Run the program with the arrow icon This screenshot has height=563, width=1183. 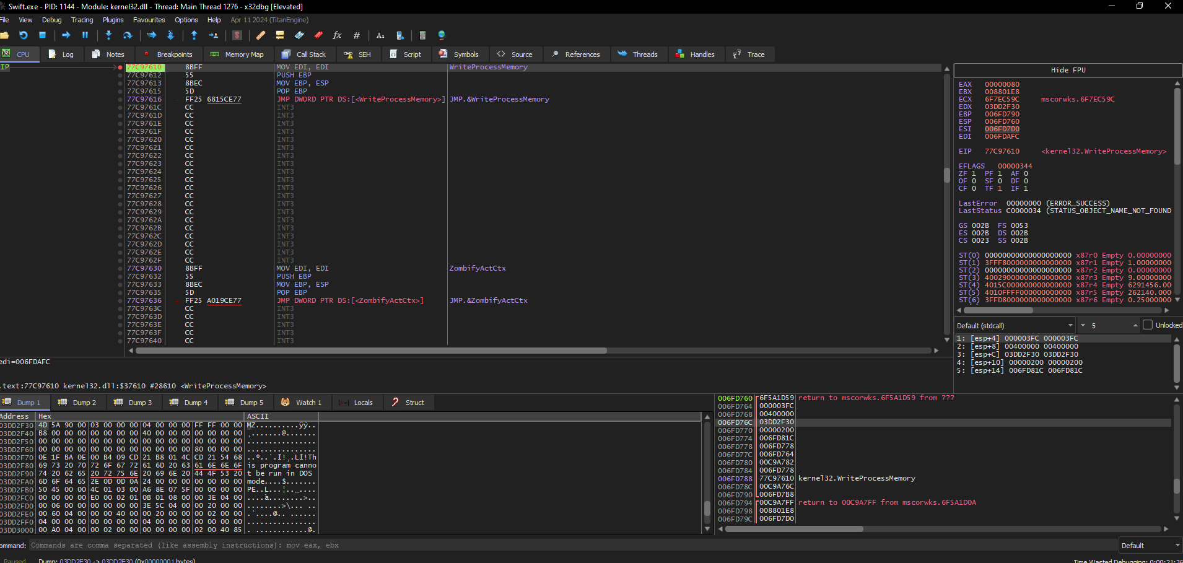[66, 35]
